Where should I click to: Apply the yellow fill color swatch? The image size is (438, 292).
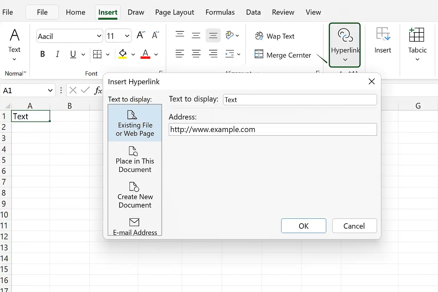point(122,54)
